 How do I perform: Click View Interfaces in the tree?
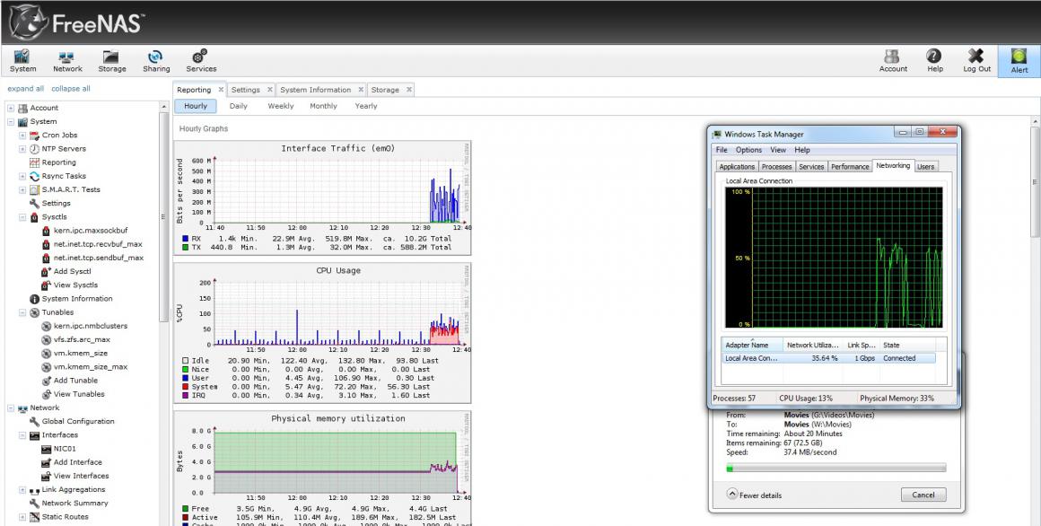pyautogui.click(x=81, y=476)
